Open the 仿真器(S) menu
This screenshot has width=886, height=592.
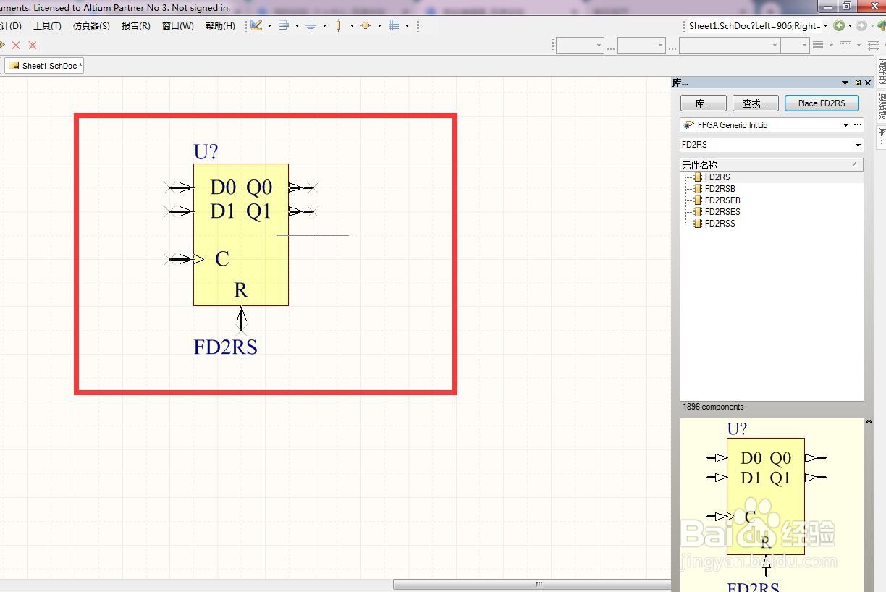pyautogui.click(x=91, y=25)
